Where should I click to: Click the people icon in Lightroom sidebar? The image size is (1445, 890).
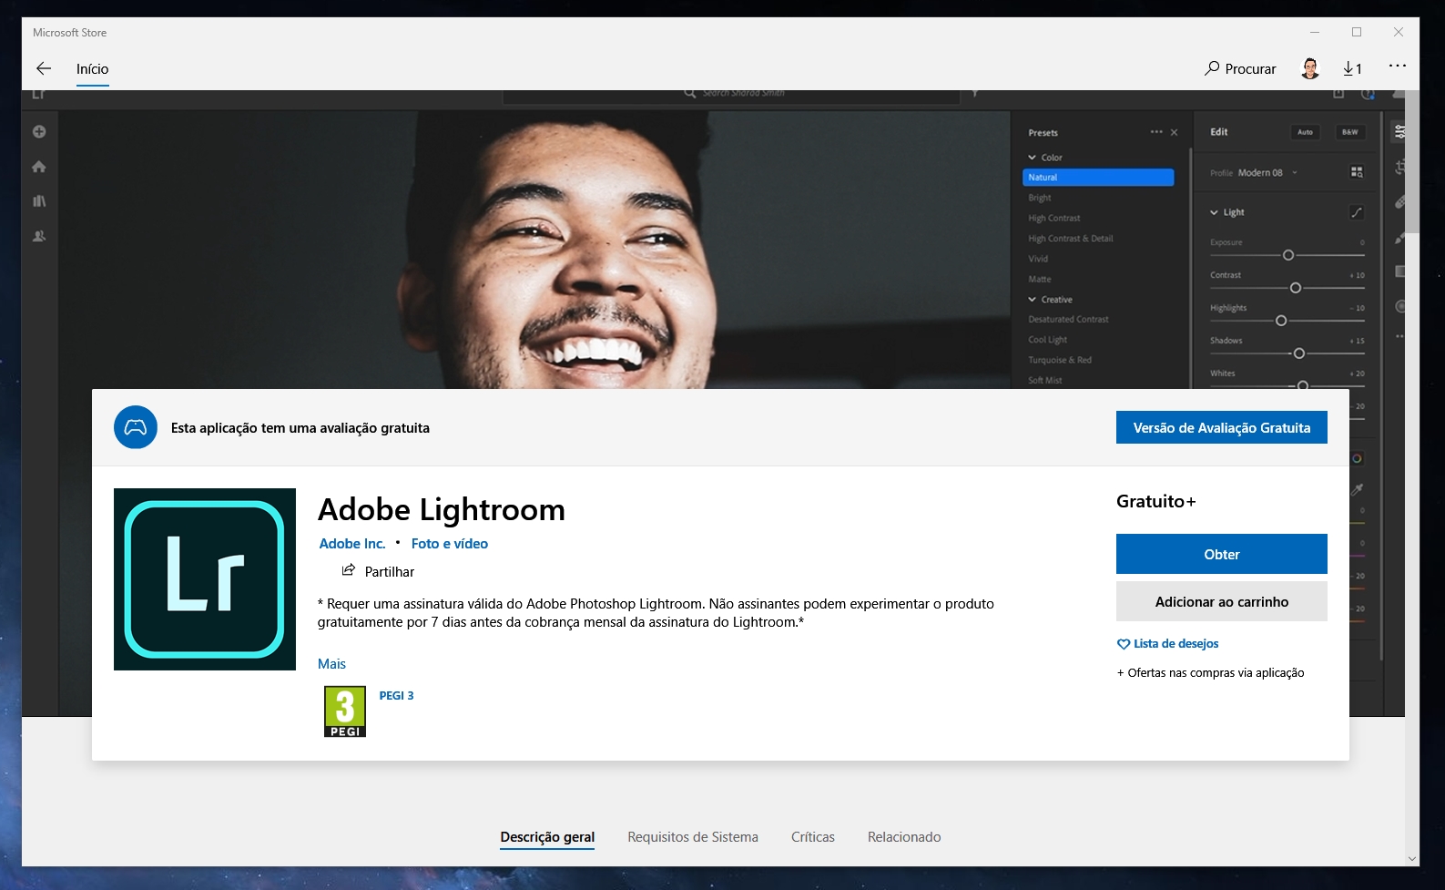click(x=39, y=236)
